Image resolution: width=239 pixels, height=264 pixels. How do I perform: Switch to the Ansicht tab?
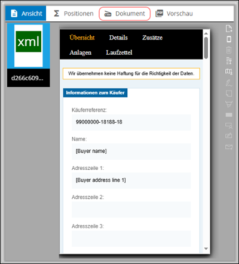coord(26,14)
